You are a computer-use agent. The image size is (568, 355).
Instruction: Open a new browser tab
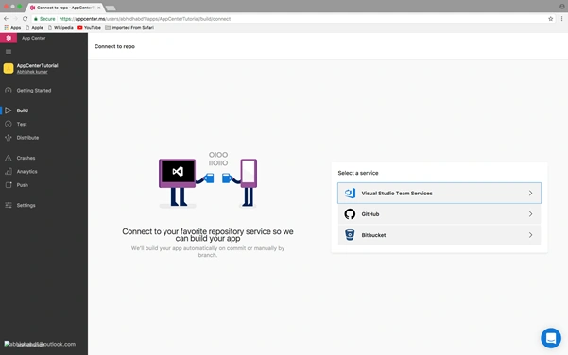111,8
